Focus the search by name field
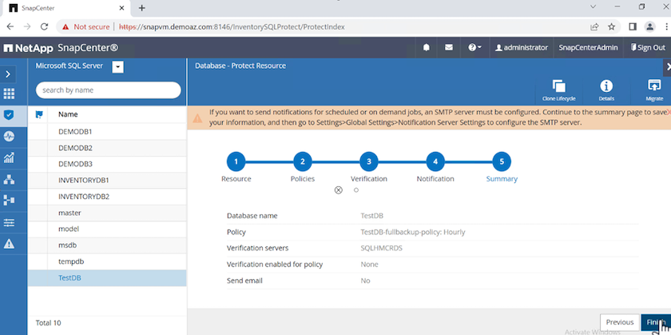Screen dimensions: 671x335 (109, 90)
